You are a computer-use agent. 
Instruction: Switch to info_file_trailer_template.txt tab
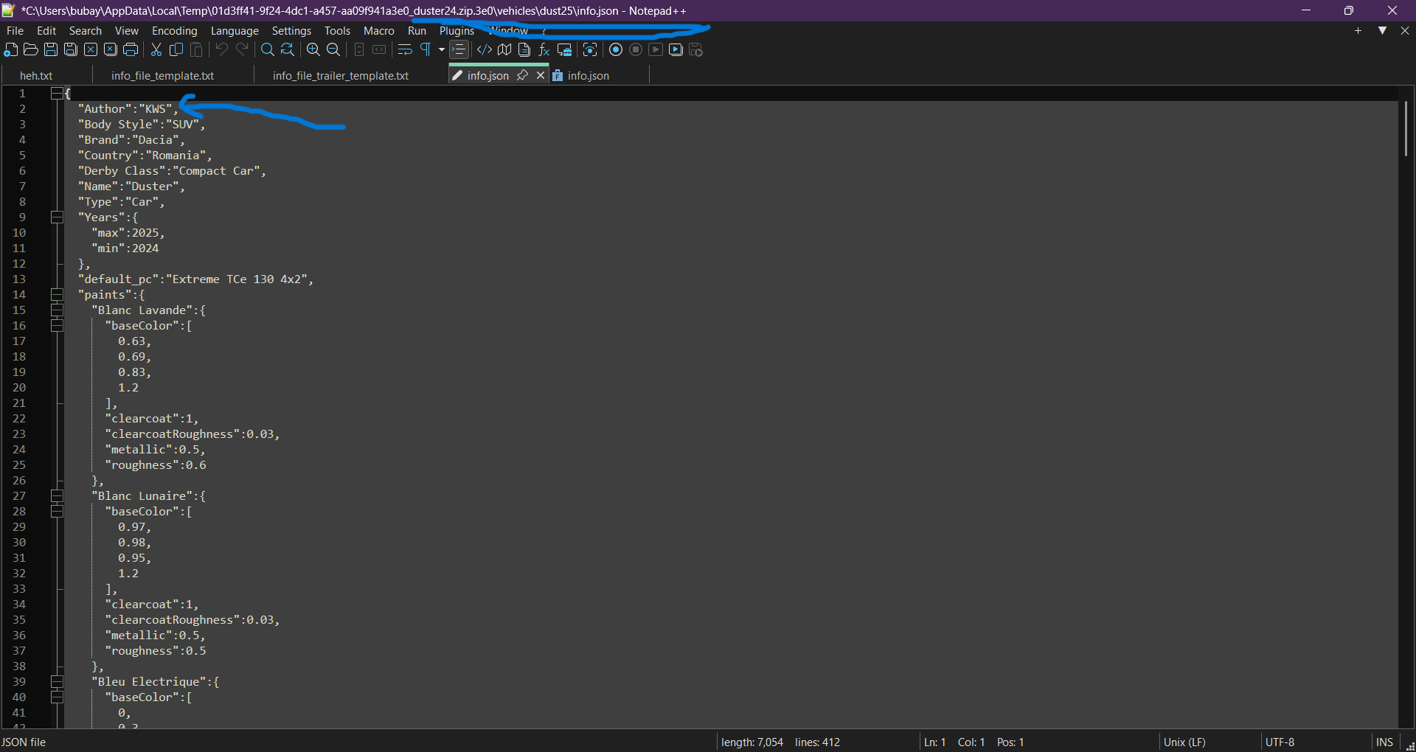pyautogui.click(x=341, y=76)
